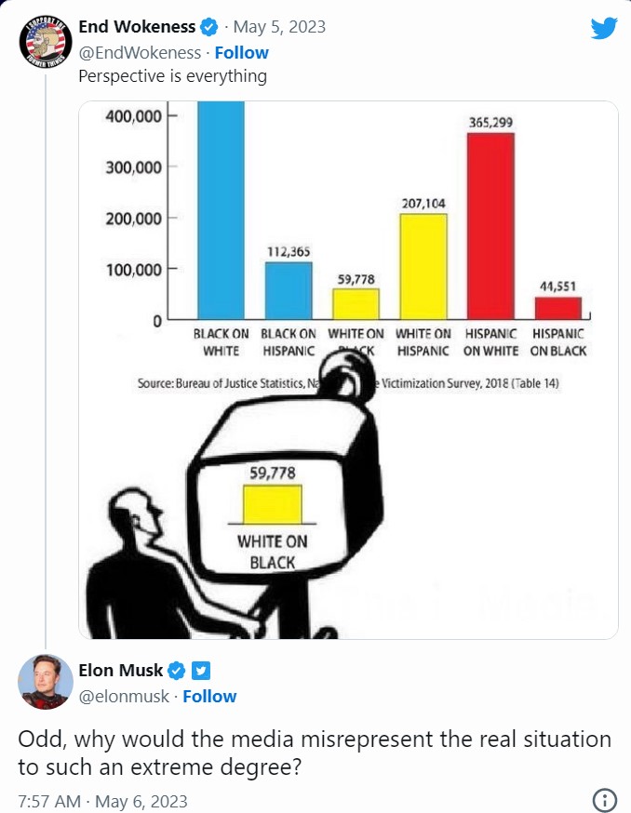Open the 7:57 AM May 6 timestamp

pyautogui.click(x=102, y=801)
